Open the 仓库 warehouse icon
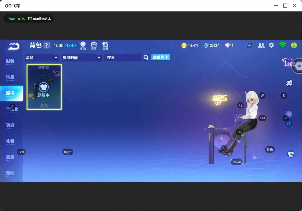This screenshot has height=211, width=302. [94, 46]
